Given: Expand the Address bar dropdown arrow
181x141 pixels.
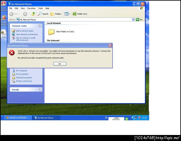Looking at the screenshot, I should (133, 20).
